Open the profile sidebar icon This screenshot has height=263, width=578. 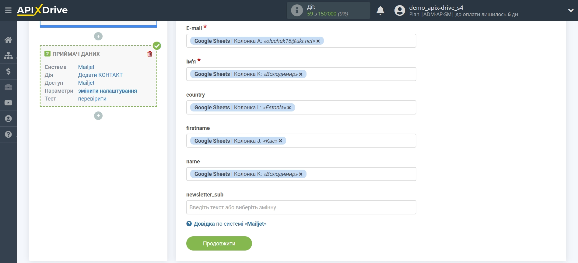pyautogui.click(x=8, y=119)
